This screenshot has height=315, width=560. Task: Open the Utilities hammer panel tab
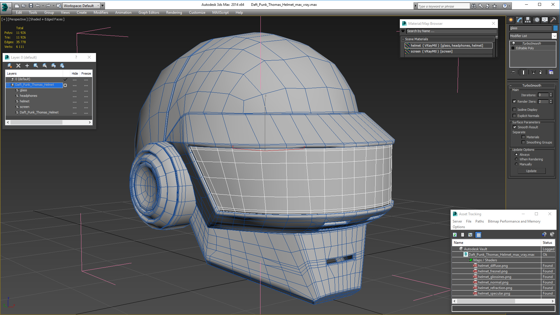click(553, 20)
